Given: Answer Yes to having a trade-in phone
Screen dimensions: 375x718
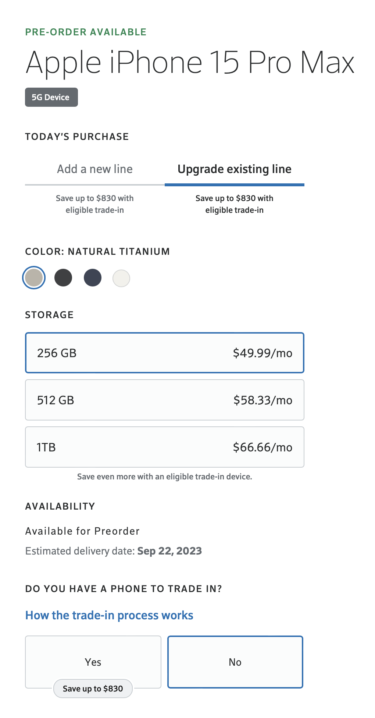Looking at the screenshot, I should [x=93, y=662].
